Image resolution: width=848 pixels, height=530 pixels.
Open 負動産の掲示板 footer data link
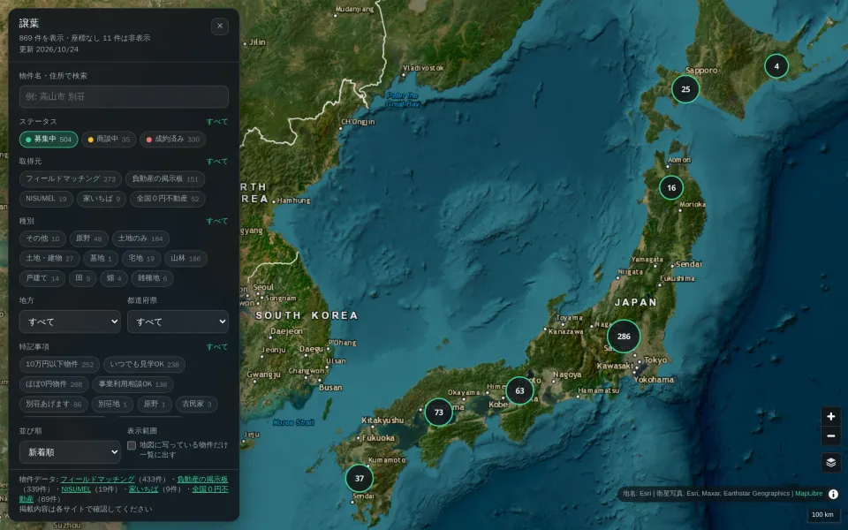click(202, 479)
